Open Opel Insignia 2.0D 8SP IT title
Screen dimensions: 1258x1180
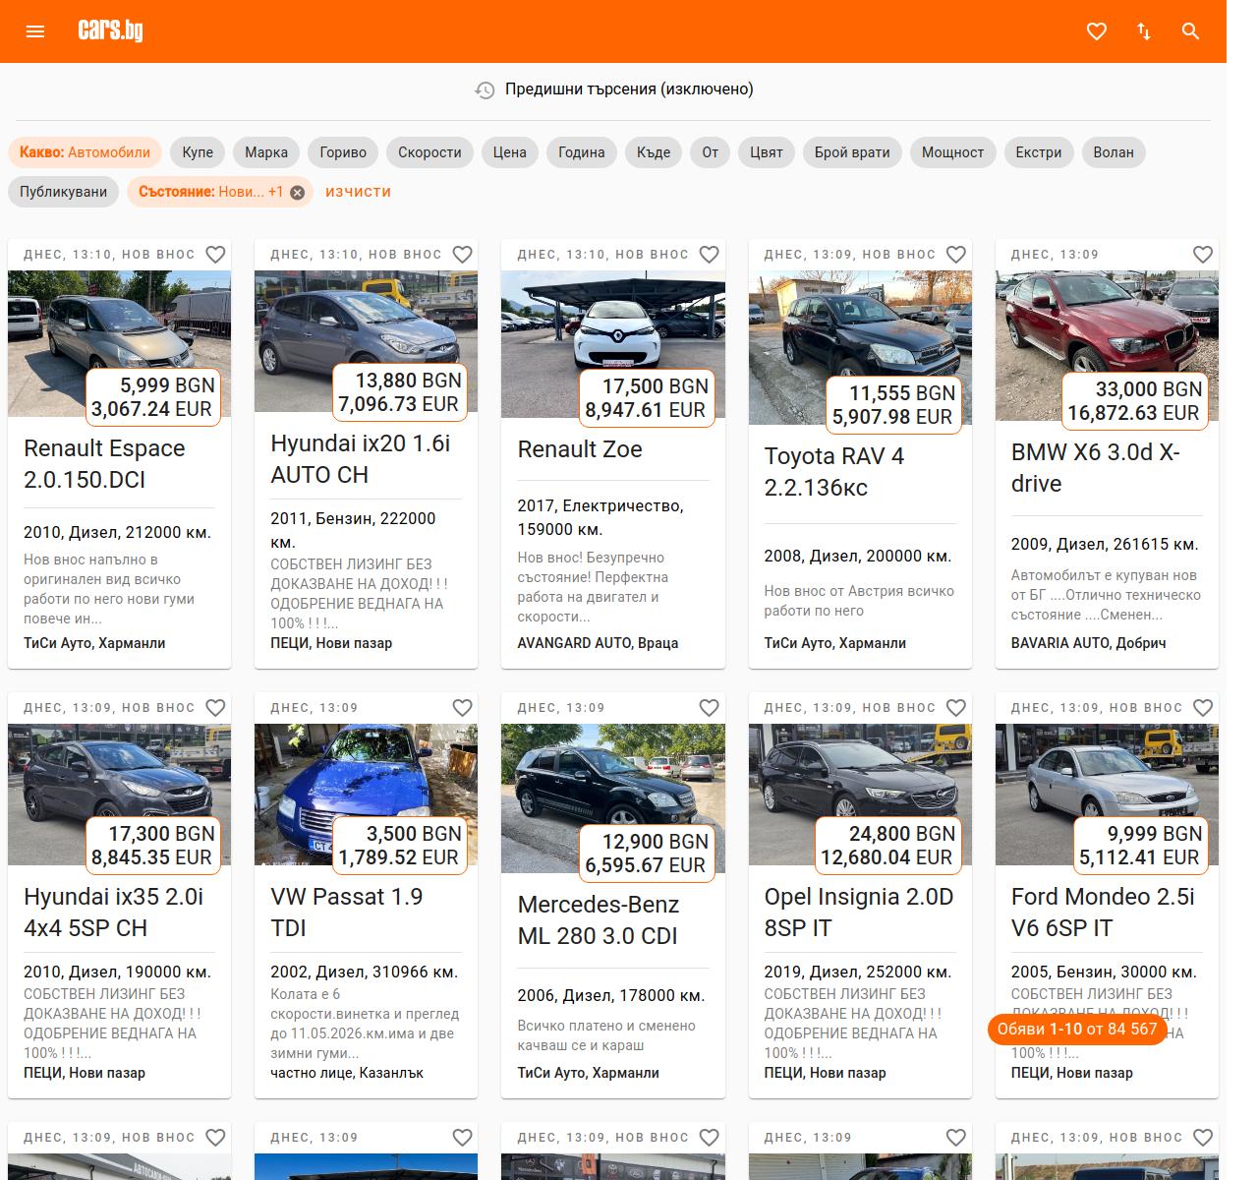[859, 913]
